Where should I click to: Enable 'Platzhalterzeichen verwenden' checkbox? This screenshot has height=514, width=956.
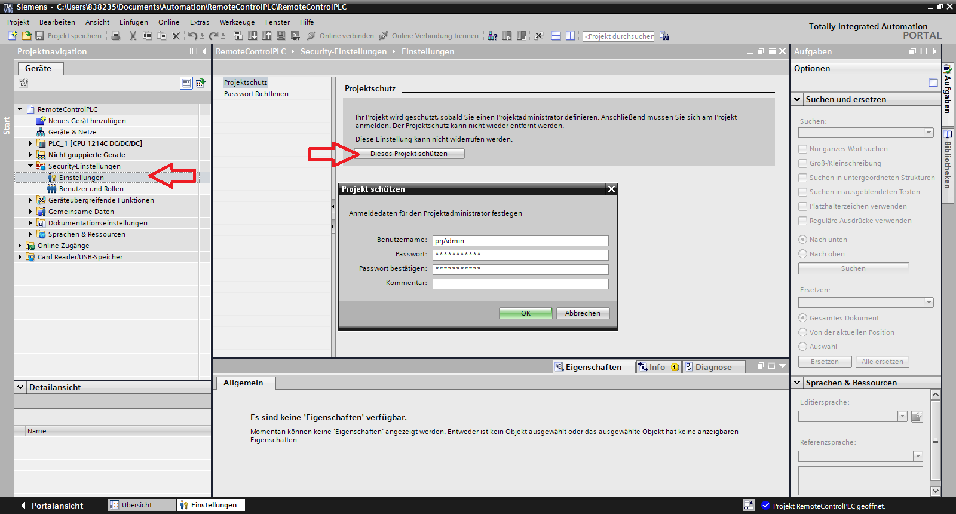pos(803,206)
